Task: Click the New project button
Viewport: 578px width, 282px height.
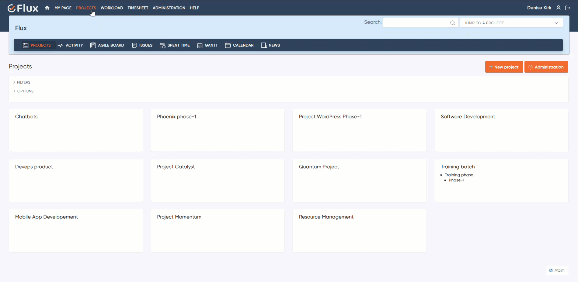Action: 504,67
